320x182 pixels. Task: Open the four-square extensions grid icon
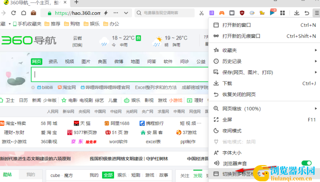[282, 13]
